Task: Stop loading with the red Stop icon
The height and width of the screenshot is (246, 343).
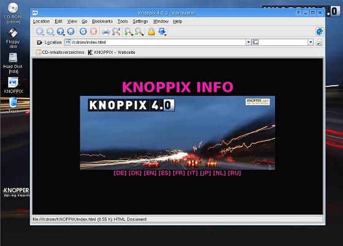Action: click(93, 31)
